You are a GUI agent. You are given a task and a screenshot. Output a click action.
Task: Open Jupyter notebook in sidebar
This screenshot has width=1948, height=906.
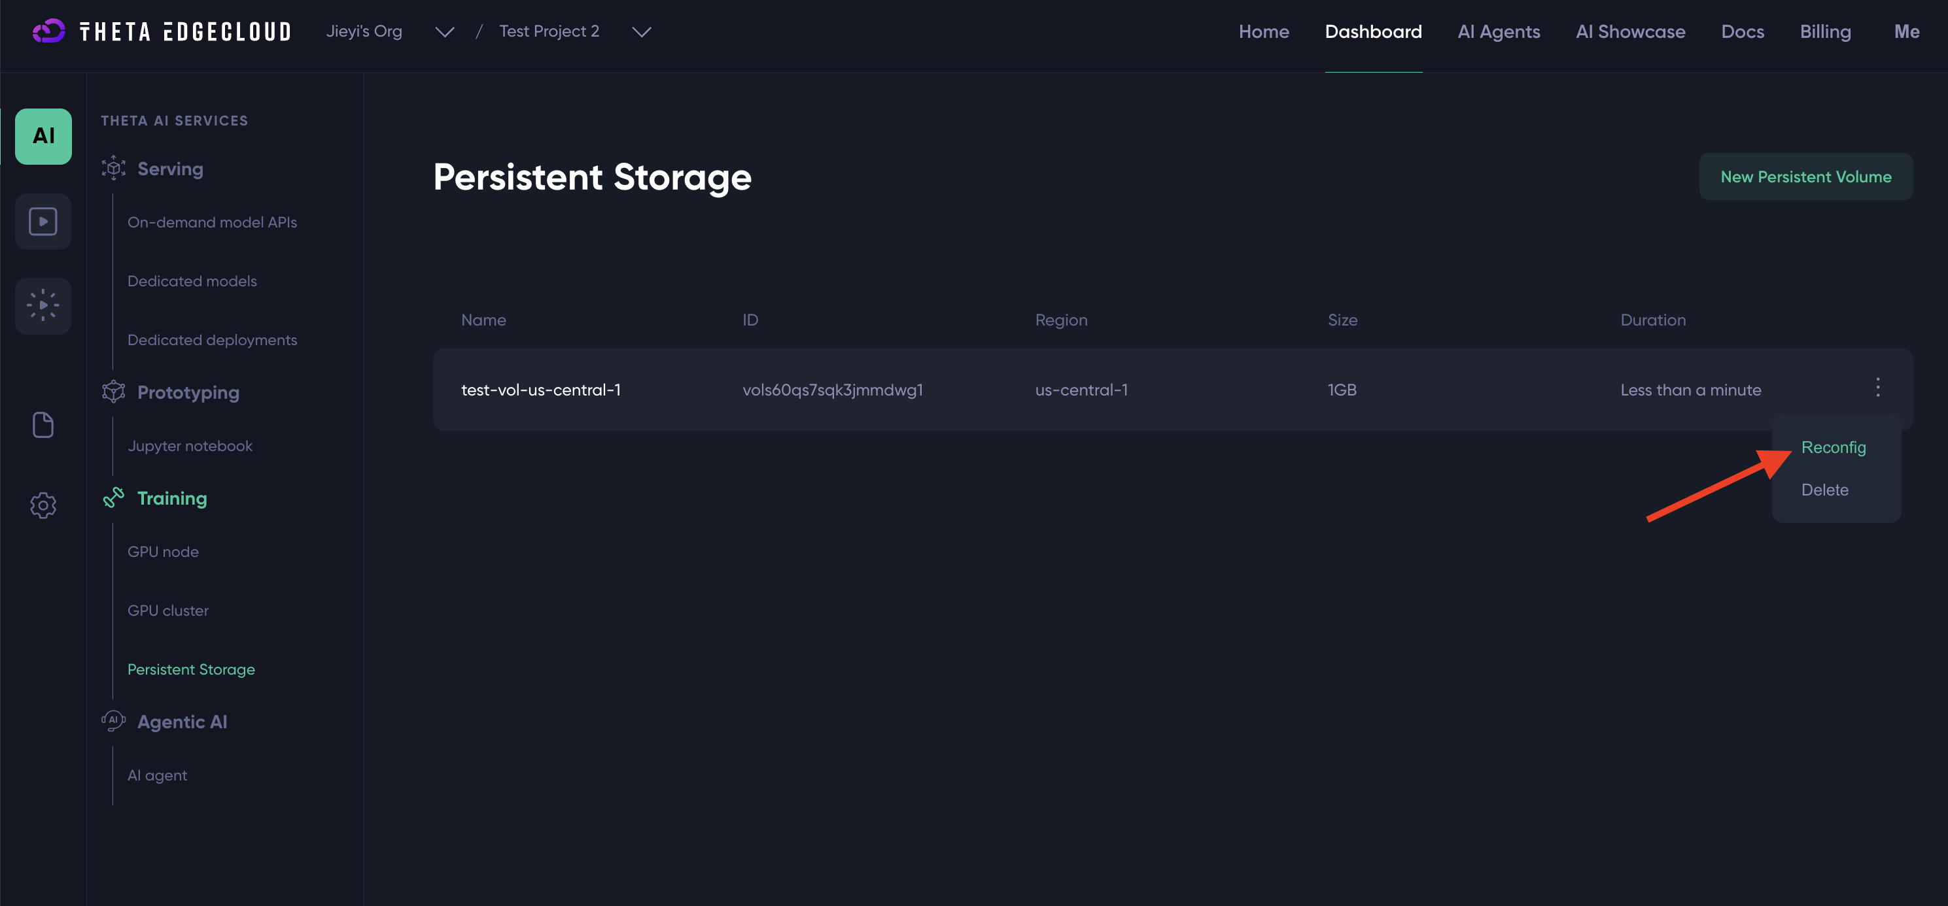190,446
